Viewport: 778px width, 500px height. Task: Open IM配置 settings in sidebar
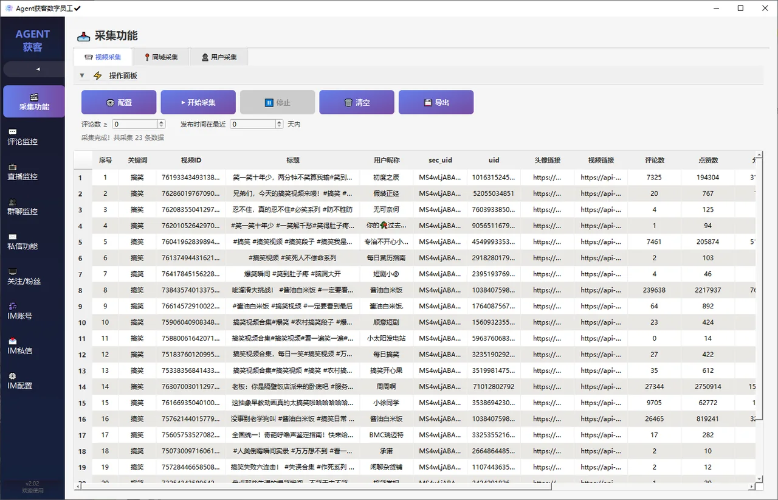[20, 381]
